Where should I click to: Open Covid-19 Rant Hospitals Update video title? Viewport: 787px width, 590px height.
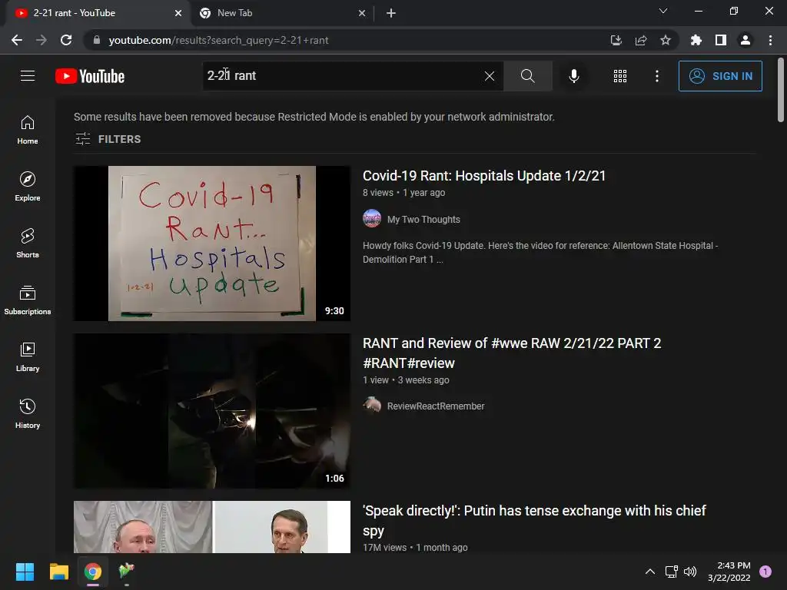[x=484, y=176]
